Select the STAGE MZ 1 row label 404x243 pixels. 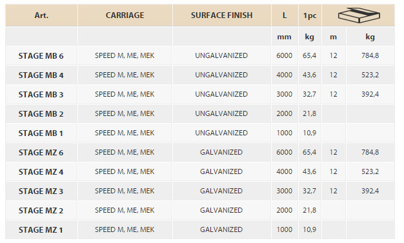(x=41, y=229)
